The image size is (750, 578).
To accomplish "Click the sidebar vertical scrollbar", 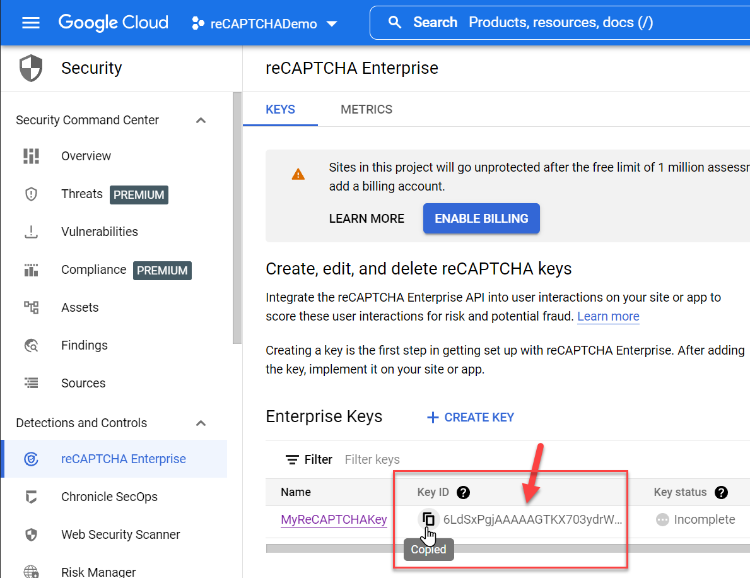I will [x=237, y=218].
